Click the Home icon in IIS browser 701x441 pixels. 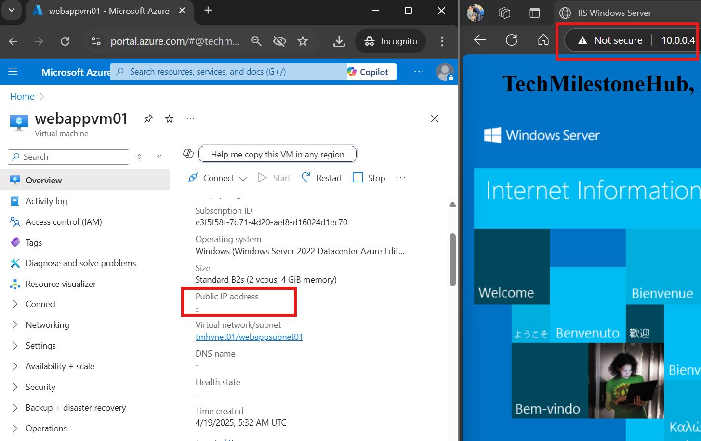pos(543,40)
